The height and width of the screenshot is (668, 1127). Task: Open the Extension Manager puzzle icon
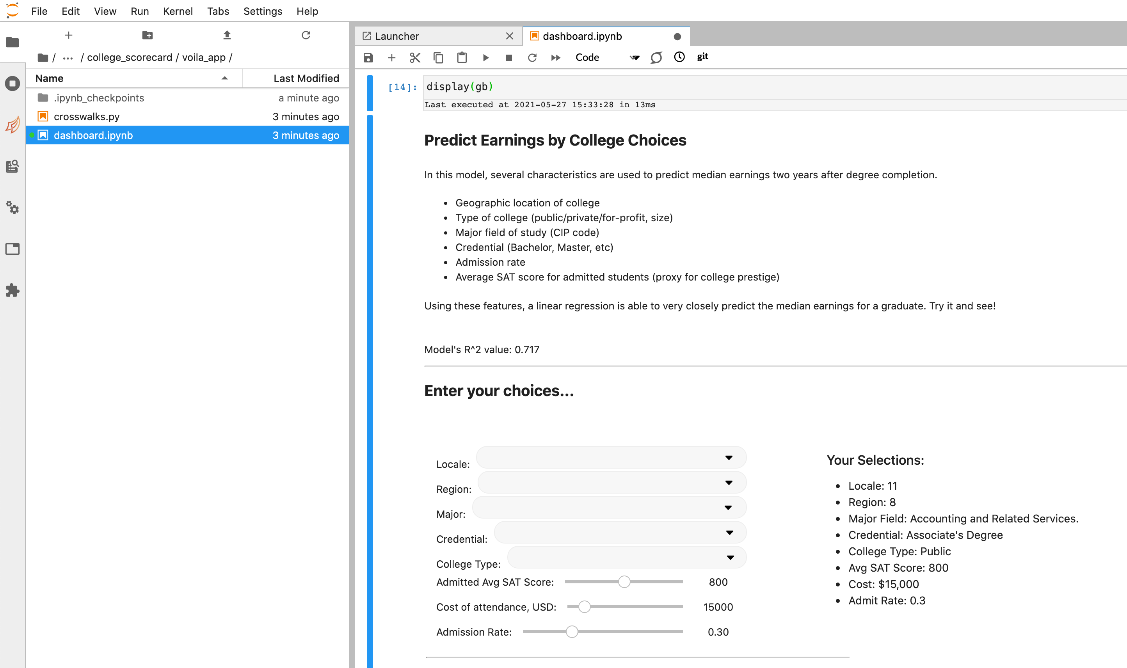12,290
